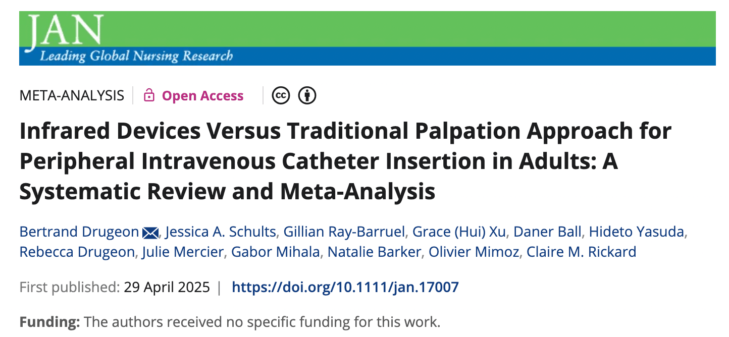View author Gillian Ray-Barruel details
729x337 pixels.
coord(344,232)
